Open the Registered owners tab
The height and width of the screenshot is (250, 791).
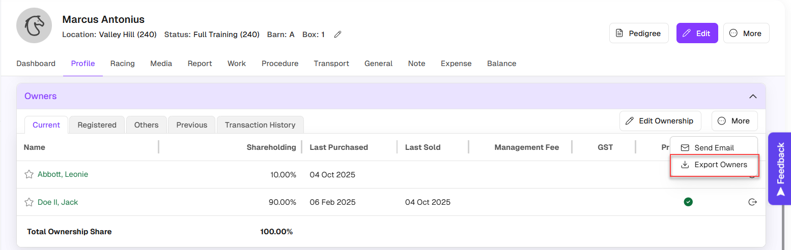click(x=97, y=125)
